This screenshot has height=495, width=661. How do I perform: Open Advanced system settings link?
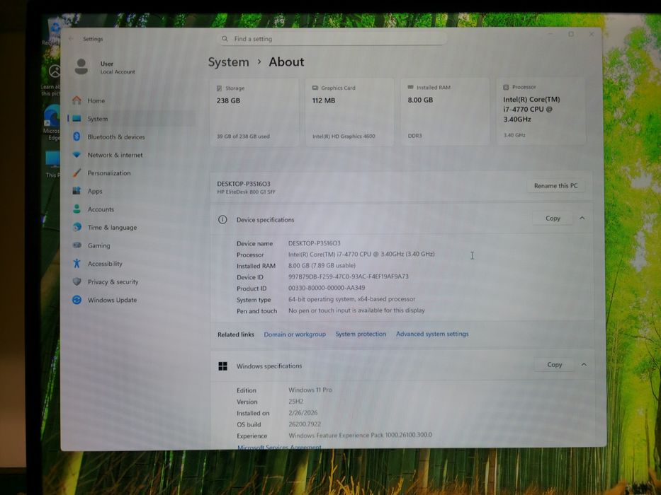click(x=432, y=334)
